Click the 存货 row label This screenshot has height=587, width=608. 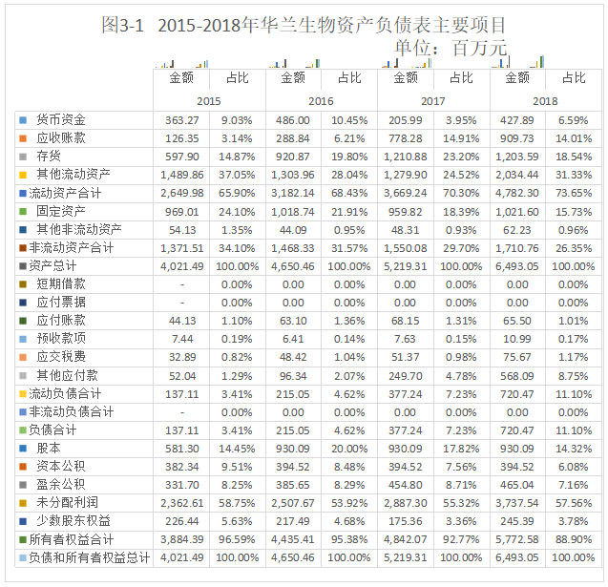point(49,157)
